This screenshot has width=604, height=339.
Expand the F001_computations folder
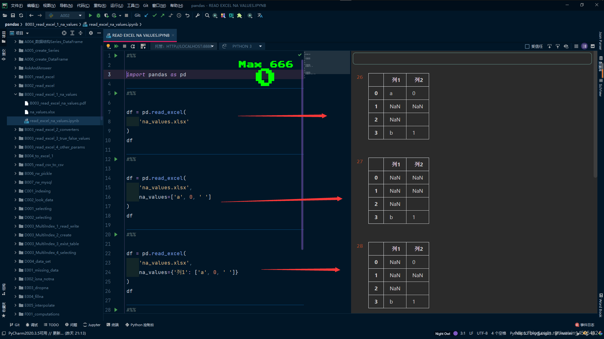coord(15,314)
